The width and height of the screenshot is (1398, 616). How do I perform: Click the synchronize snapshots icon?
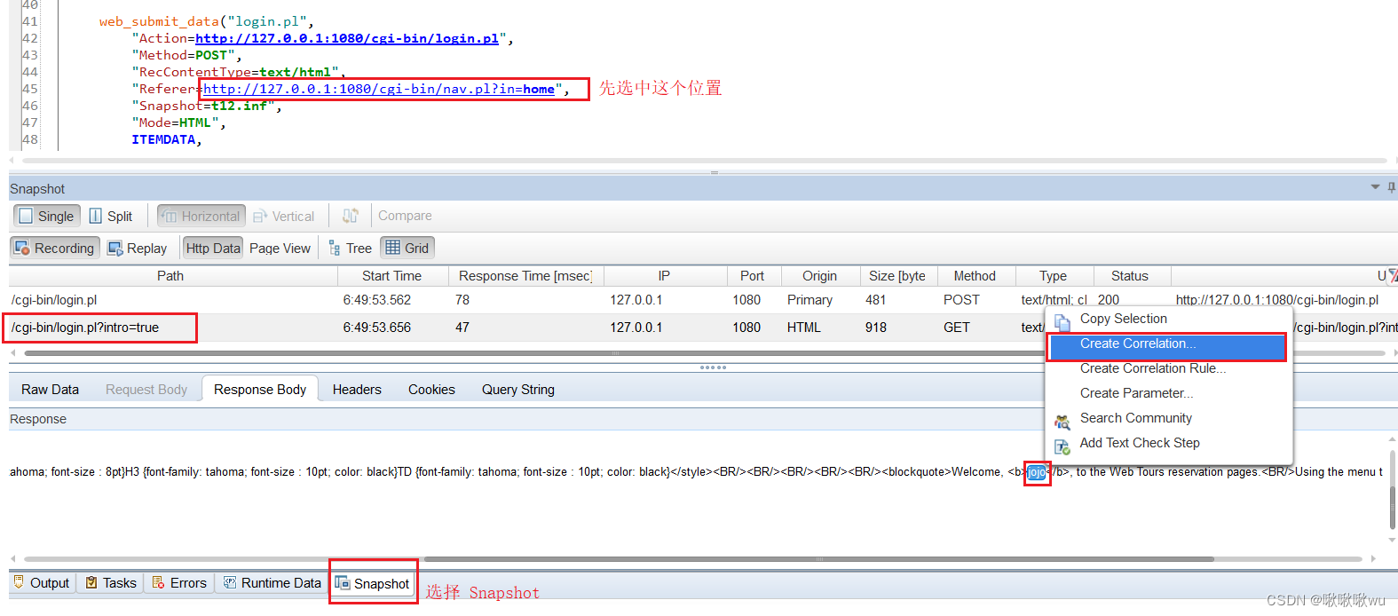351,216
